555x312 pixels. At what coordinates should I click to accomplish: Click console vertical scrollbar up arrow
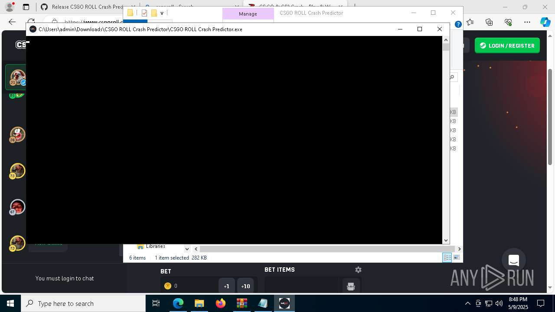446,40
